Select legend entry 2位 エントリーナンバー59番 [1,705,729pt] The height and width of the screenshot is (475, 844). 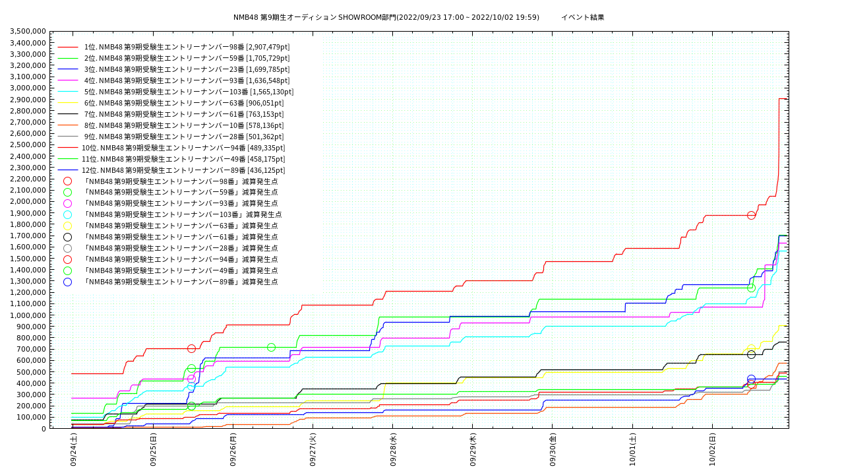[x=187, y=58]
